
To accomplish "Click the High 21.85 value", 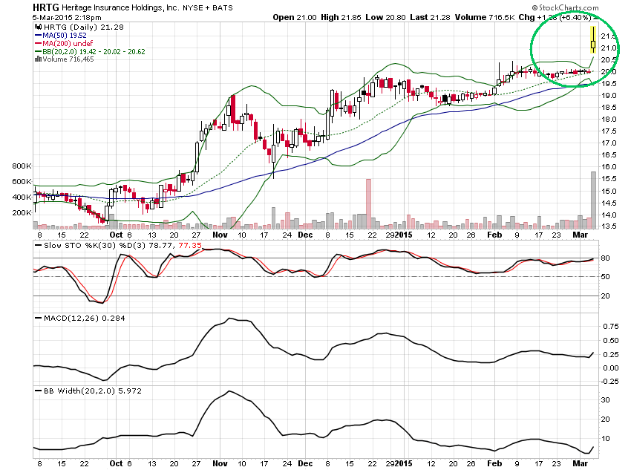I will [x=341, y=17].
